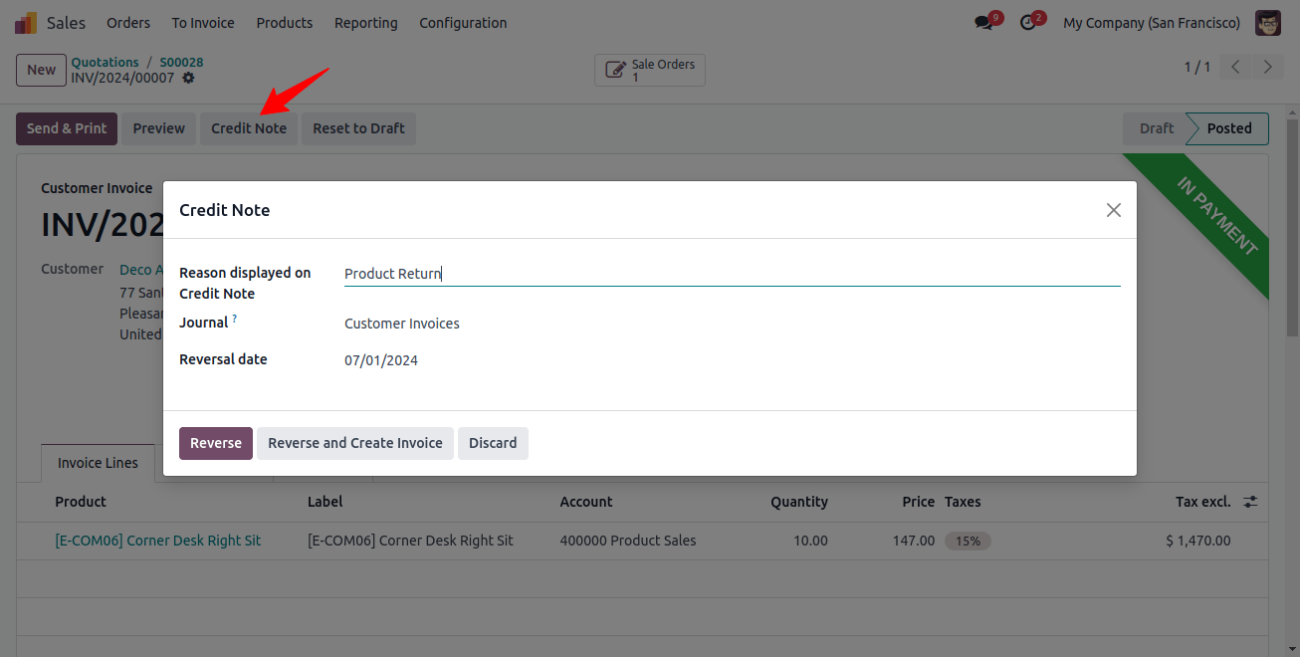Click the $ 1,470.00 subtotal cell
The image size is (1300, 657).
1198,541
